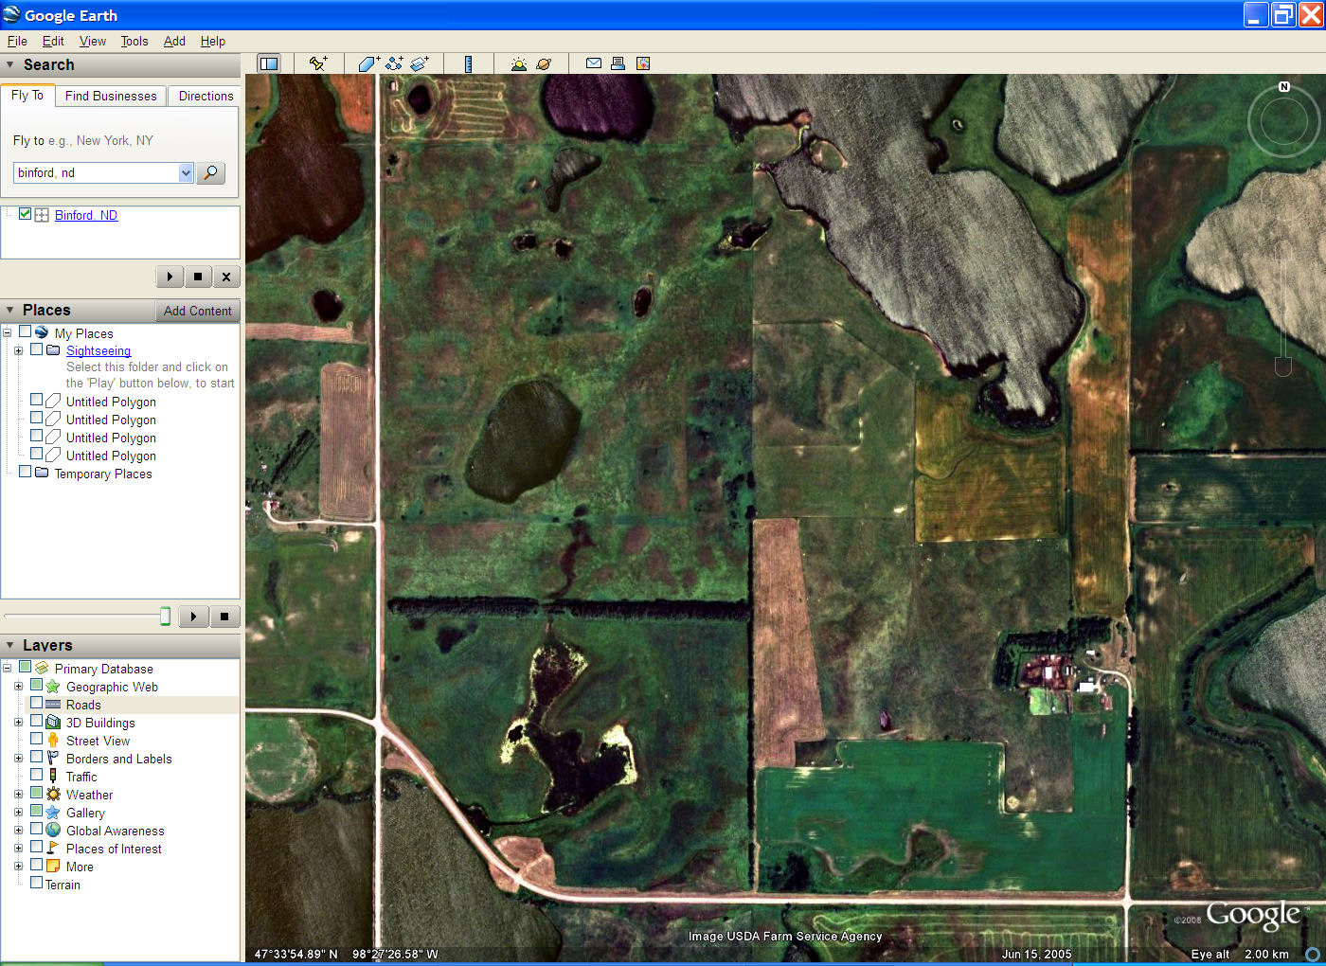The image size is (1326, 966).
Task: Open the View menu
Action: click(93, 41)
